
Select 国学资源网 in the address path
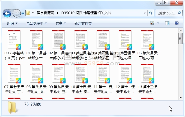pos(45,13)
